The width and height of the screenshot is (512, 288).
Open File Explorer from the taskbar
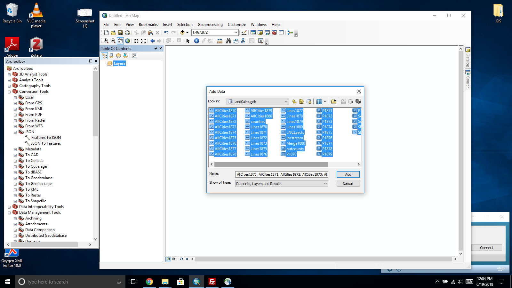[x=165, y=282]
